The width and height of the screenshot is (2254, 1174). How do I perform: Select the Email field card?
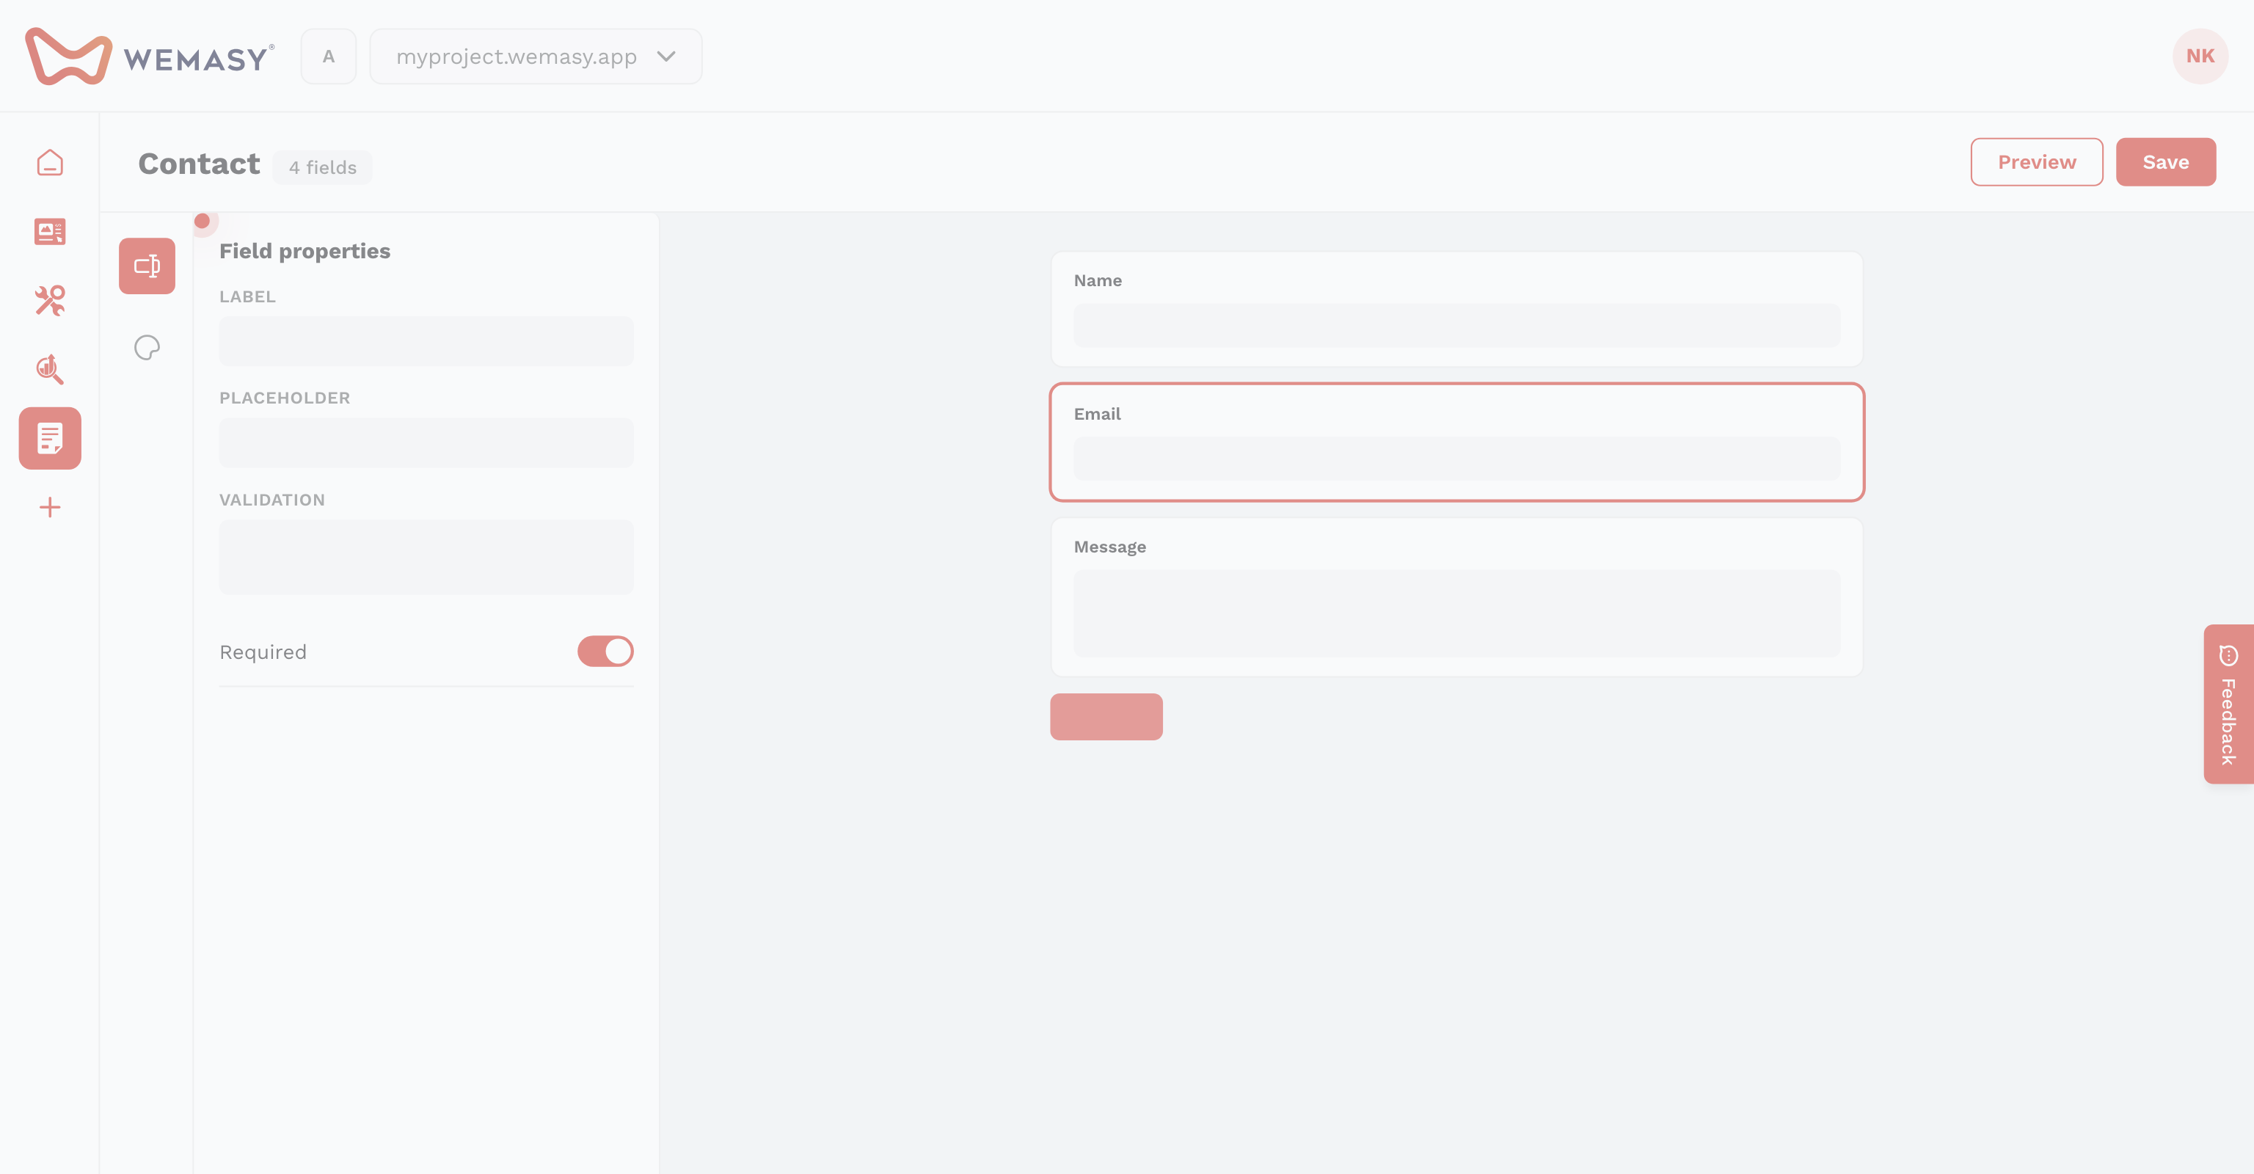pos(1457,442)
